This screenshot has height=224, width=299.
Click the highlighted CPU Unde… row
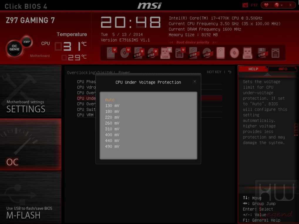[x=86, y=98]
